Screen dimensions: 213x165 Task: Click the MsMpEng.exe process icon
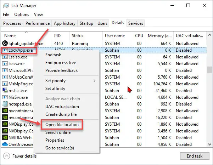tap(5, 84)
